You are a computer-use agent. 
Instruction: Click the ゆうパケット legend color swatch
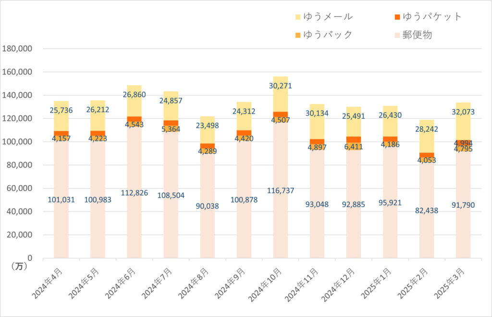(396, 17)
